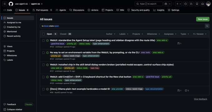212x112 pixels.
Task: Check the box for Ollama docs issue
Action: tap(43, 89)
